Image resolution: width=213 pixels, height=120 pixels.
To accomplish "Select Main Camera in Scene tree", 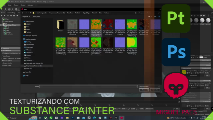I will 9,21.
